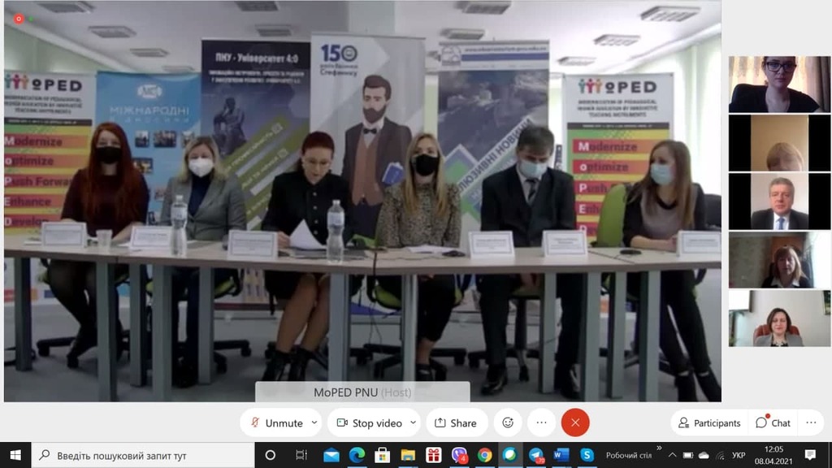Open the reactions smiley icon
The height and width of the screenshot is (468, 832).
coord(508,422)
